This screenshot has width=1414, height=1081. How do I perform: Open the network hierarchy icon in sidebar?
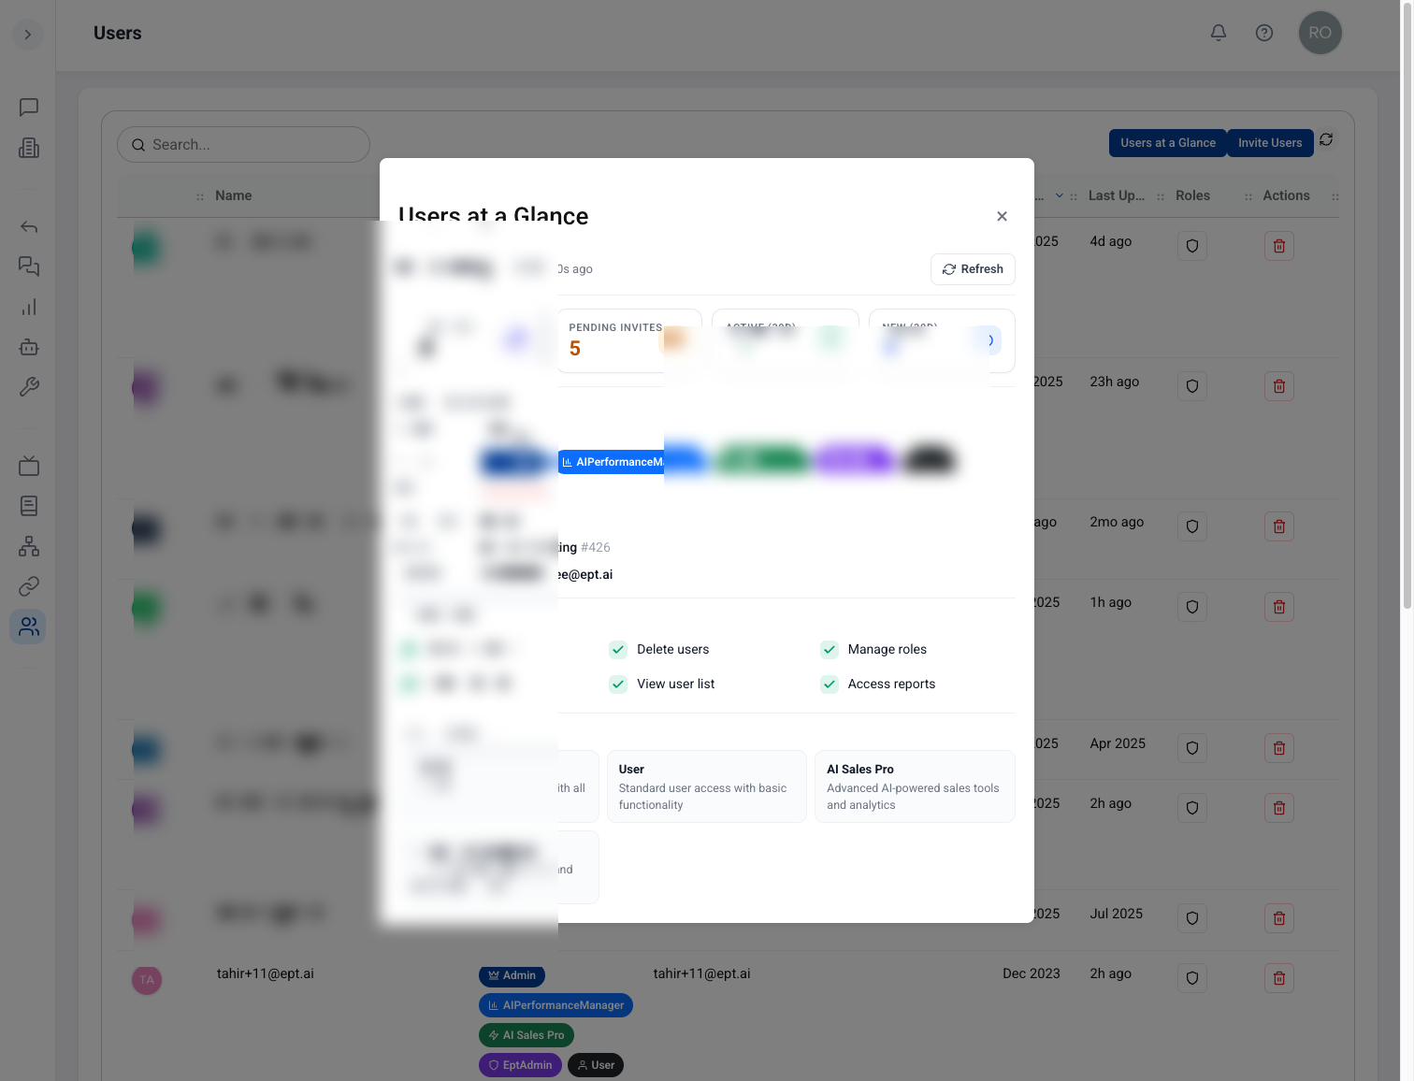[29, 546]
